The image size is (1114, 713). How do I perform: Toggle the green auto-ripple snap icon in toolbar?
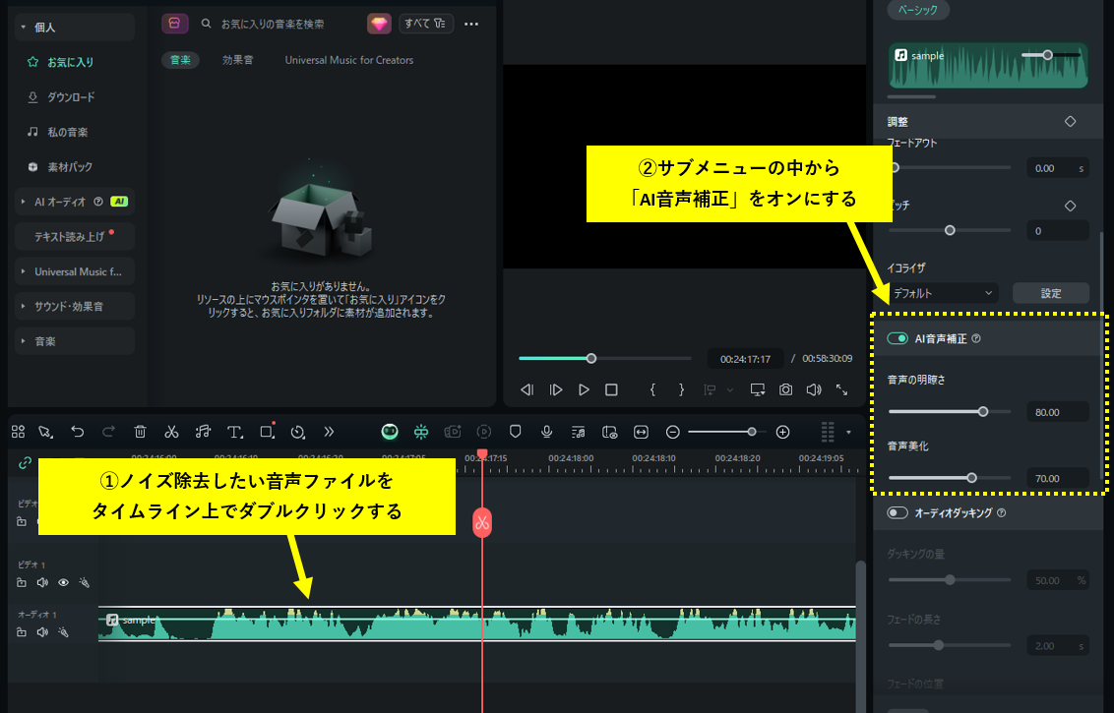pyautogui.click(x=421, y=432)
